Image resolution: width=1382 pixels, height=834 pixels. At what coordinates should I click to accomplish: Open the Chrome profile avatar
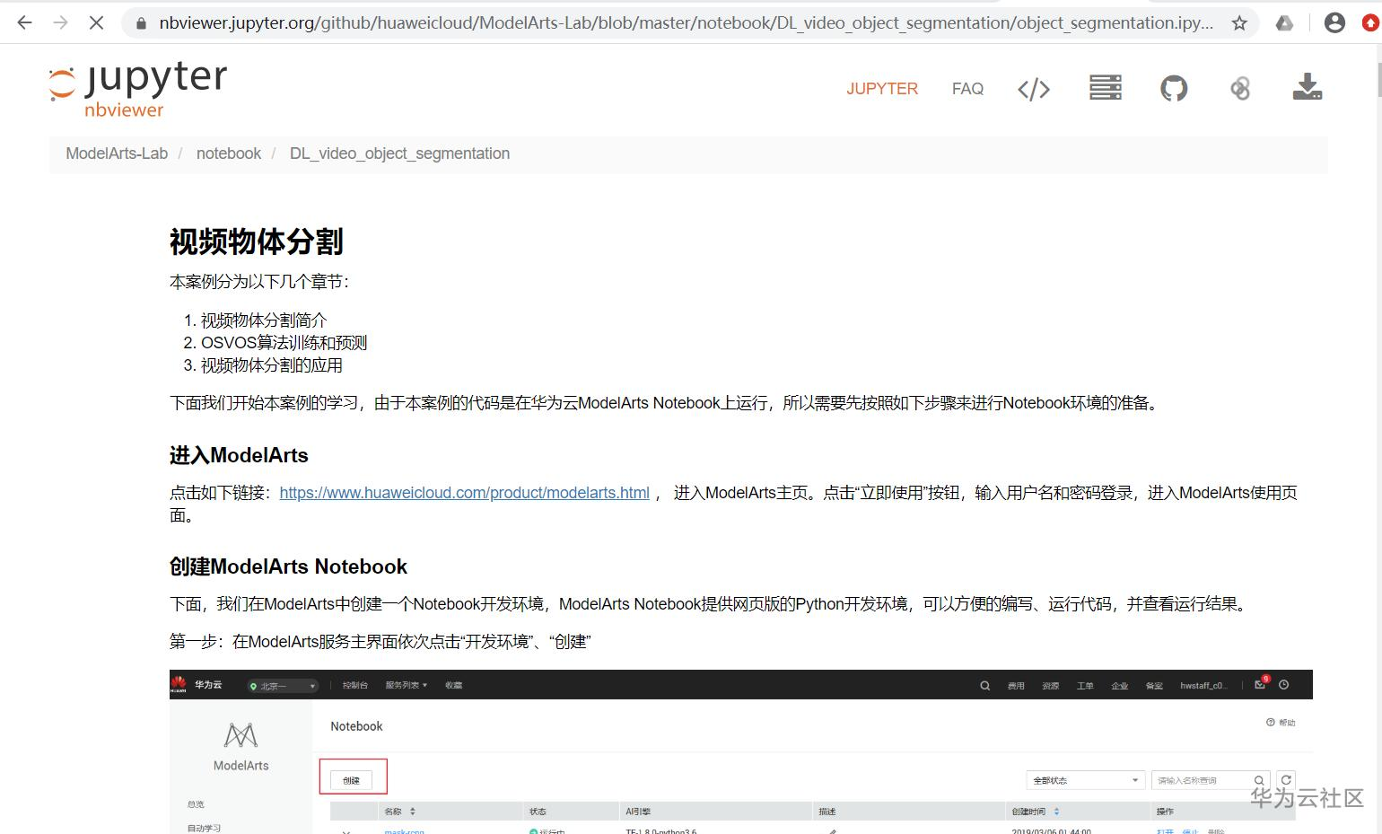pos(1334,23)
